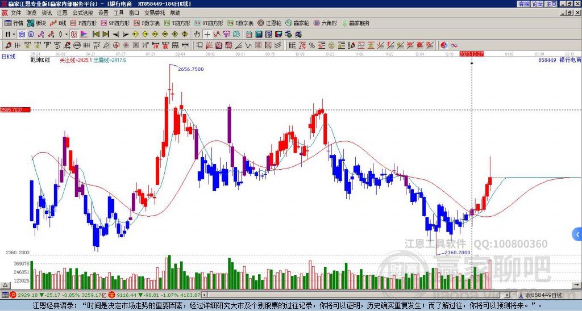The height and width of the screenshot is (311, 582).
Task: Select the percent % drawing tool
Action: click(x=312, y=45)
